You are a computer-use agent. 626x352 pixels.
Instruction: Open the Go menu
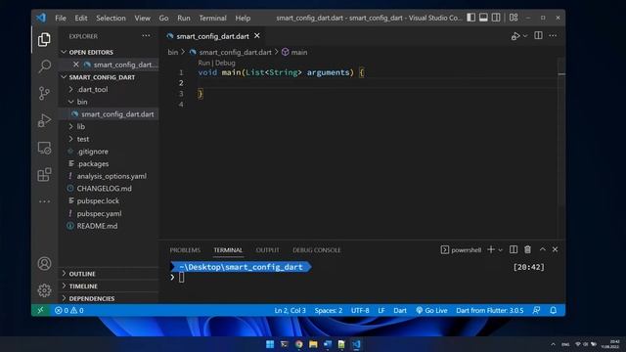point(163,18)
